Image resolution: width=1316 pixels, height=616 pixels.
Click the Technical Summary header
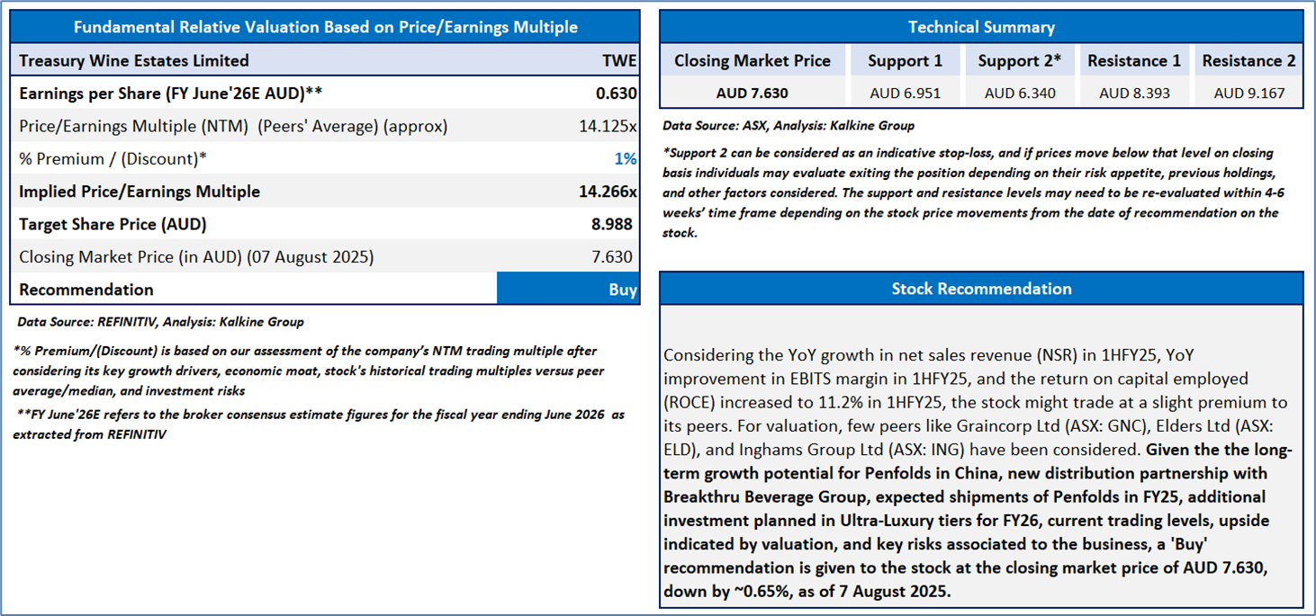[x=980, y=27]
